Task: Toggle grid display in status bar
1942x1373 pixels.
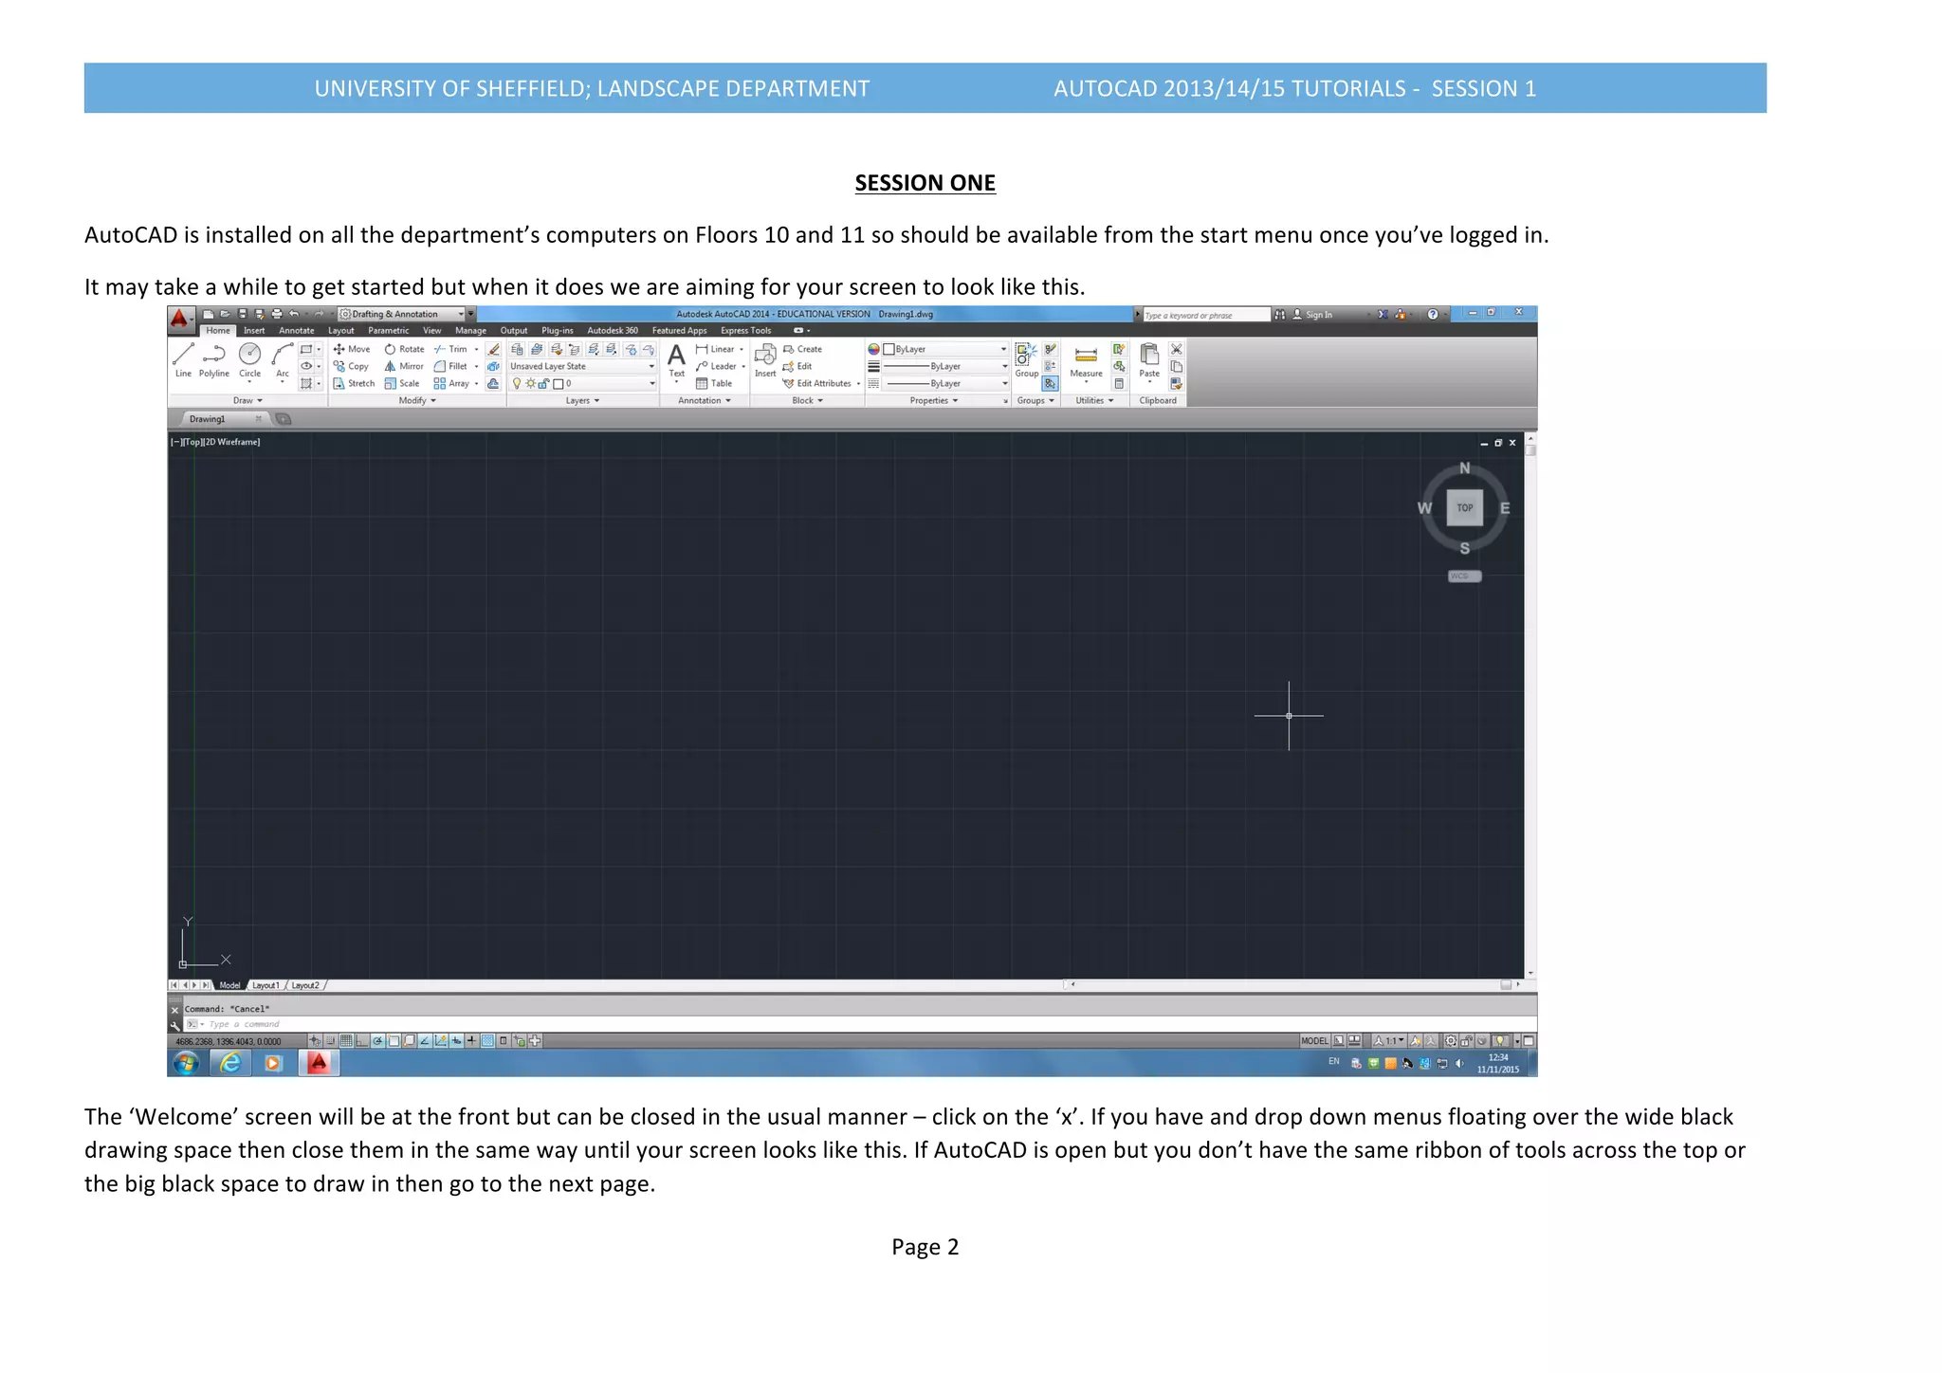Action: pos(347,1041)
